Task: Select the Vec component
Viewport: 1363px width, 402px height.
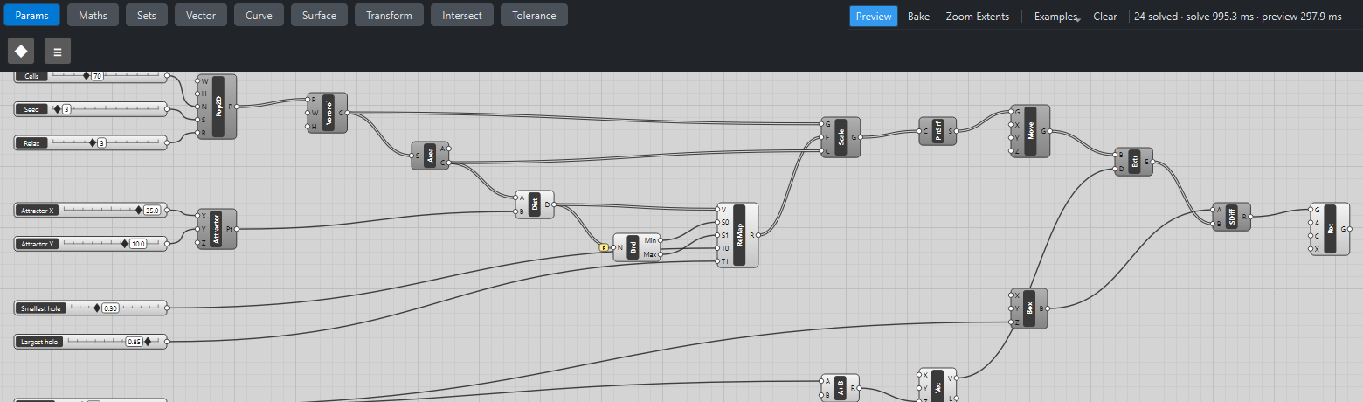Action: 938,385
